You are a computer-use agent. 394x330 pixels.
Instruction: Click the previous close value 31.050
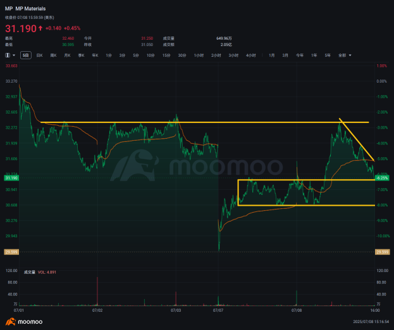[x=147, y=45]
